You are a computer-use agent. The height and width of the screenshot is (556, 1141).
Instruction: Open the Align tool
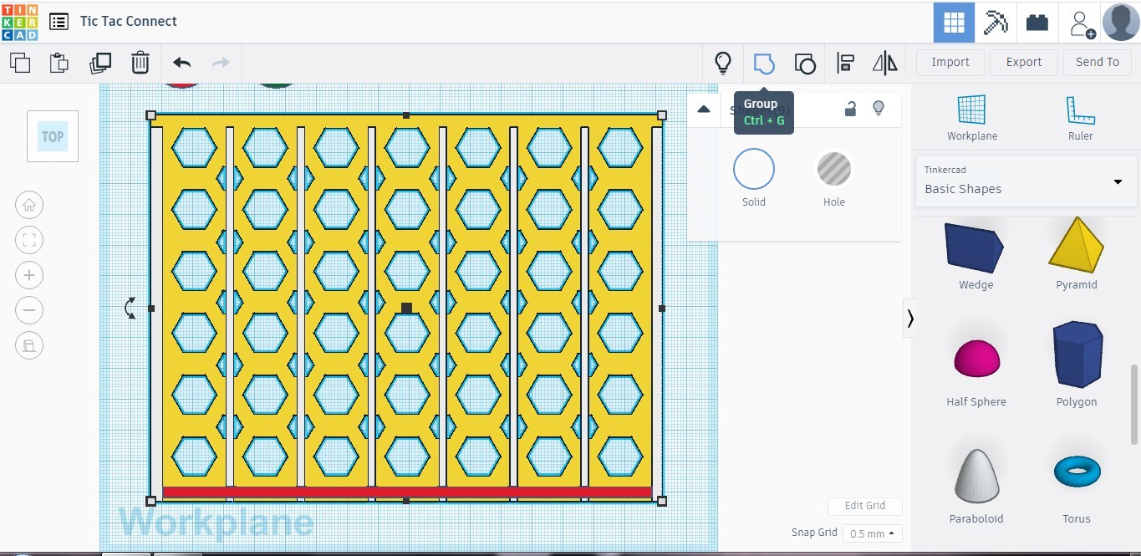pos(845,63)
